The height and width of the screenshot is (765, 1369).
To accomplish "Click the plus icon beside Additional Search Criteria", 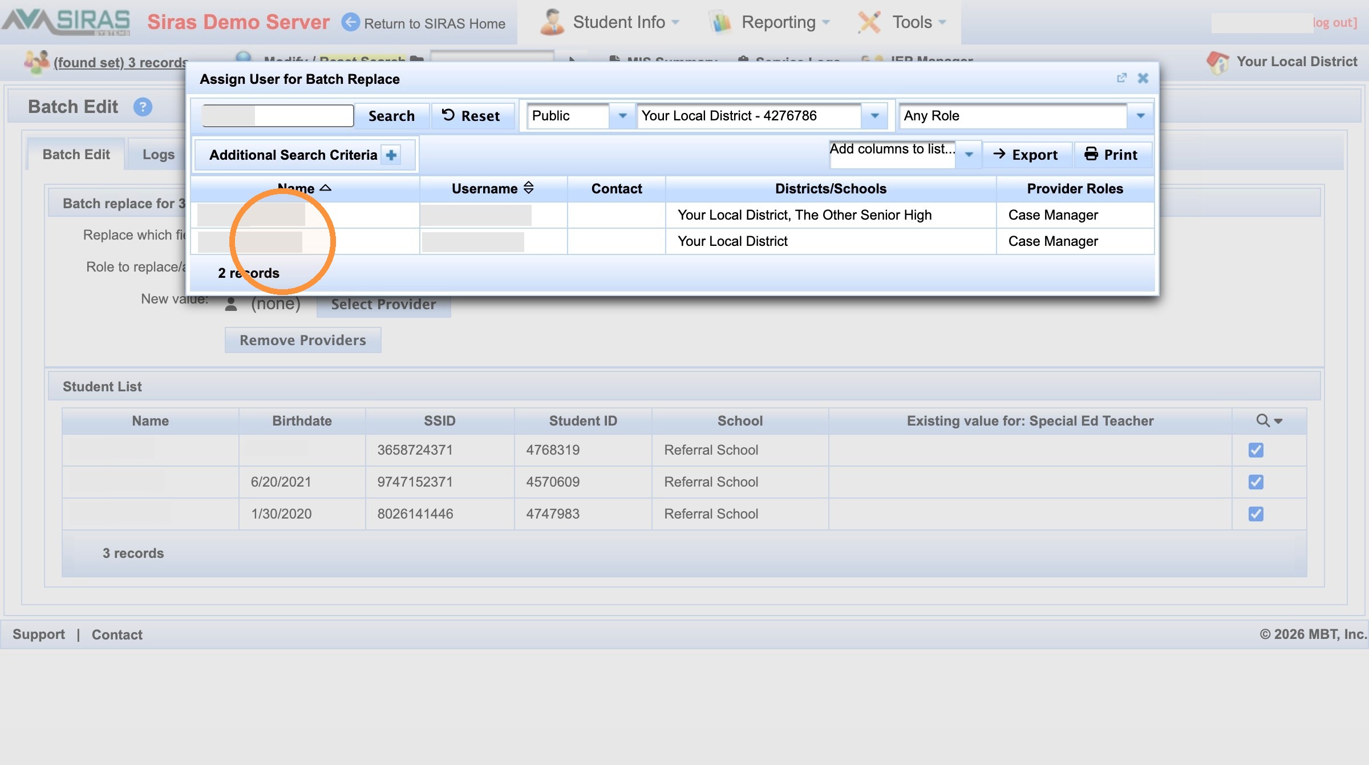I will click(x=391, y=155).
